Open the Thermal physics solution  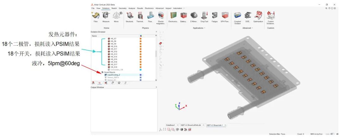[x=140, y=17]
